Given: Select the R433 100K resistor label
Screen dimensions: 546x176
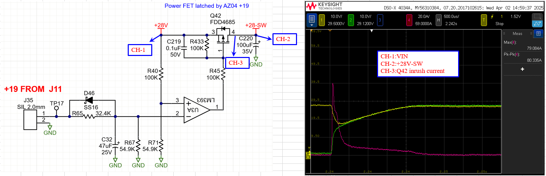Looking at the screenshot, I should (x=197, y=45).
